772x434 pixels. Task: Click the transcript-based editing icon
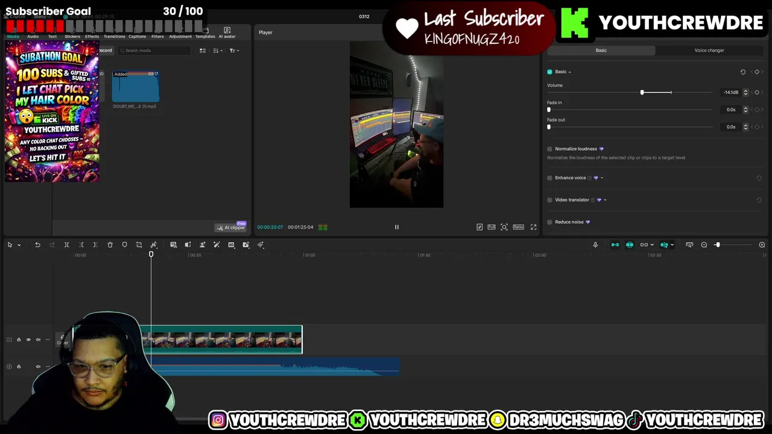click(173, 245)
